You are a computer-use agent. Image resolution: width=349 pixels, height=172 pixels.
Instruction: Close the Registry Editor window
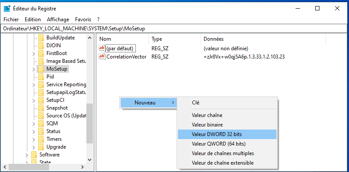pos(337,8)
